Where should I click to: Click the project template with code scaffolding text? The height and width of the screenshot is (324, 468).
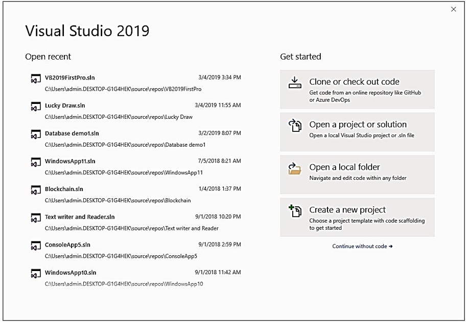(x=367, y=224)
